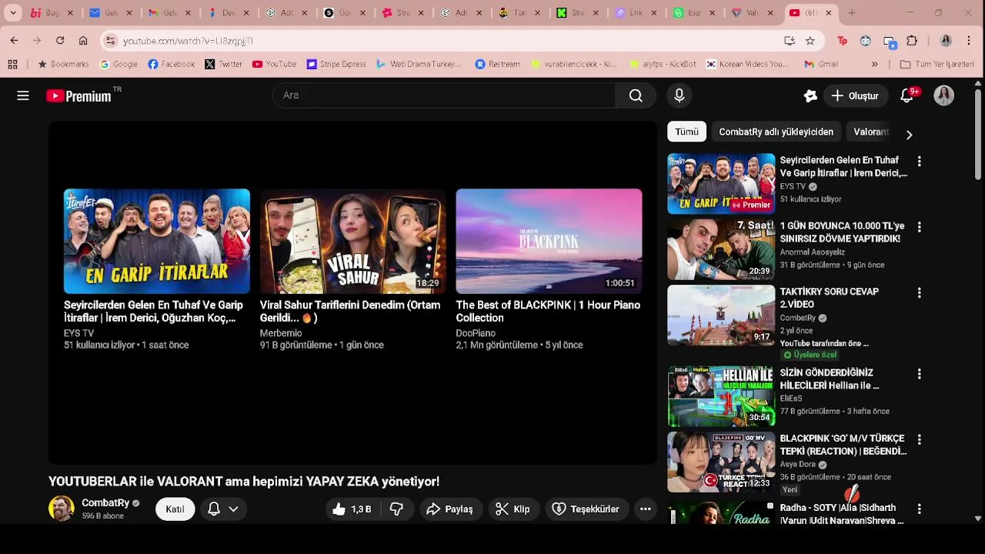985x554 pixels.
Task: Click the Ara search field
Action: pyautogui.click(x=444, y=95)
